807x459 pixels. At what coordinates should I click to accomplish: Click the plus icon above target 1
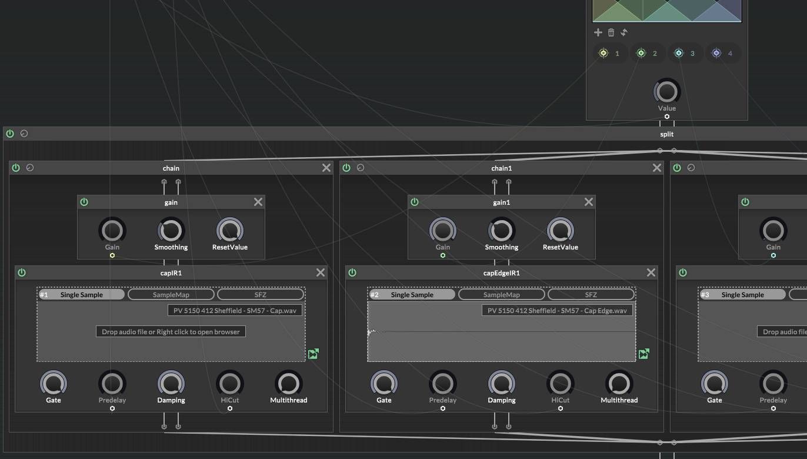tap(598, 32)
